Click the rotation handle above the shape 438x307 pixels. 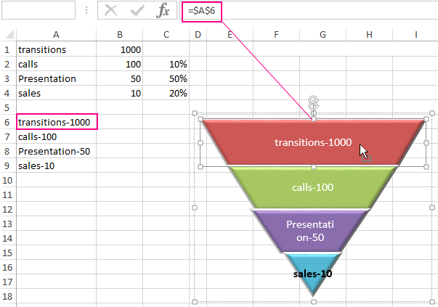pyautogui.click(x=314, y=102)
